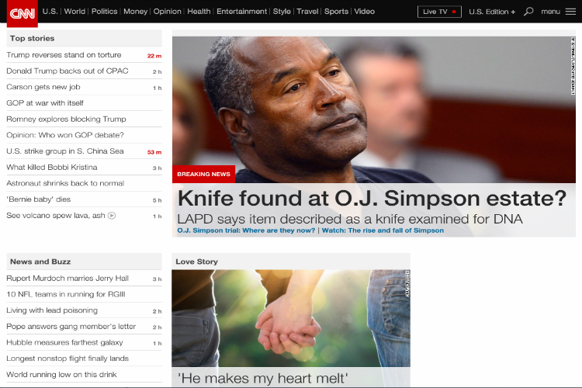Open 'Living with lead poisoning'

(x=52, y=310)
